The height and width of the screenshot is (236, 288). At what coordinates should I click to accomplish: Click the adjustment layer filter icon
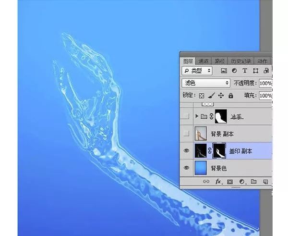tap(234, 71)
